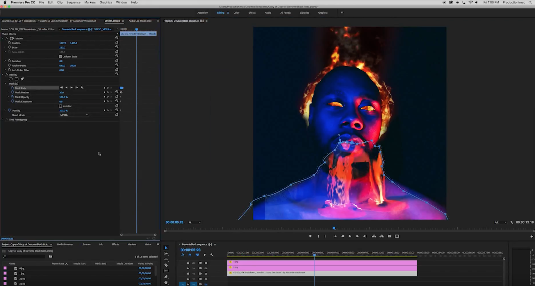The image size is (535, 286).
Task: Reset the Position parameter
Action: point(117,43)
